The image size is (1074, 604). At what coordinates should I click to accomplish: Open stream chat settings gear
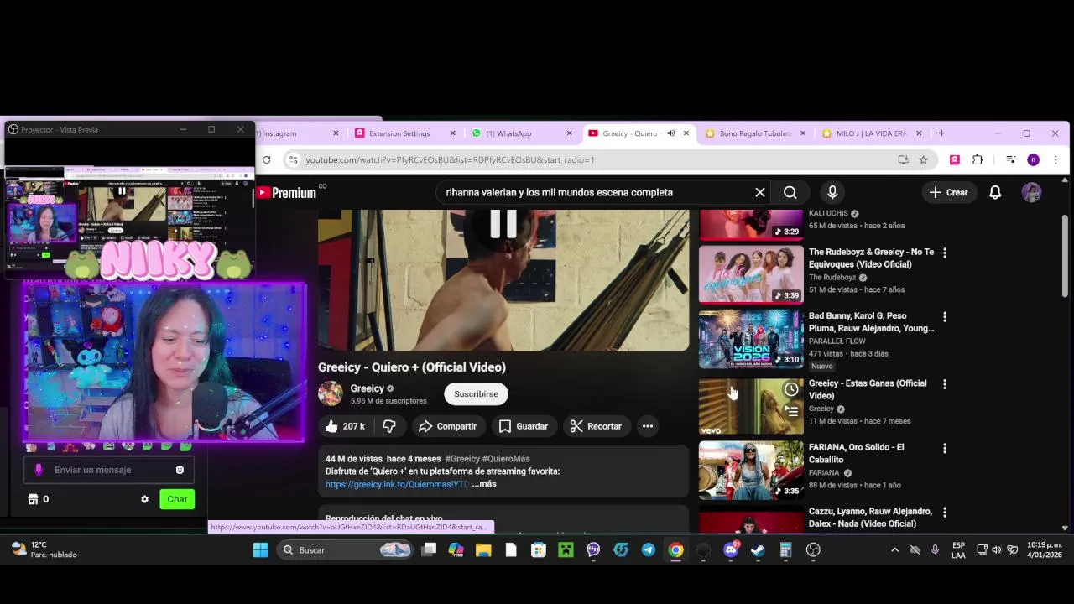pyautogui.click(x=144, y=499)
